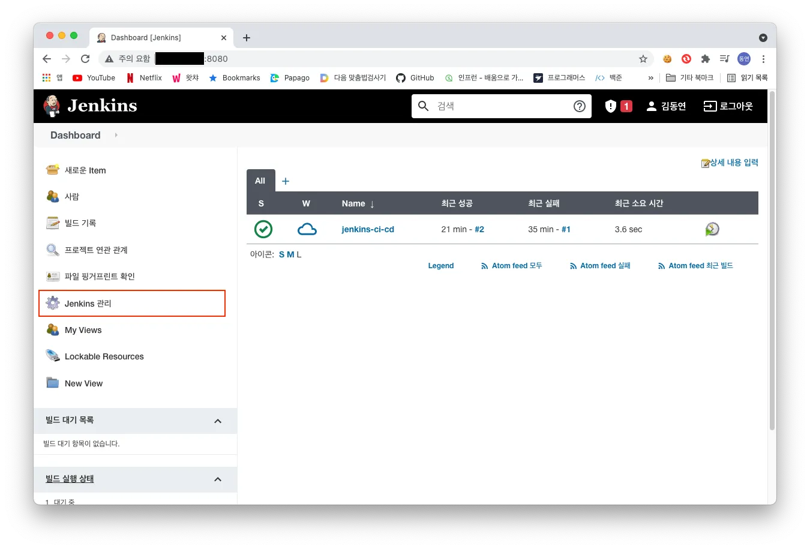Viewport: 810px width, 549px height.
Task: Click the search magnifier icon
Action: [x=423, y=106]
